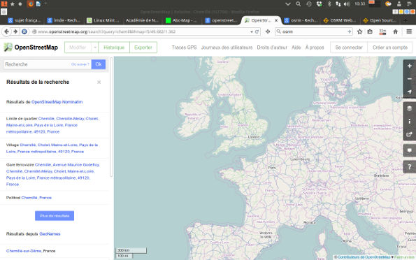Zoom out on the map
416x260 pixels.
[x=410, y=79]
